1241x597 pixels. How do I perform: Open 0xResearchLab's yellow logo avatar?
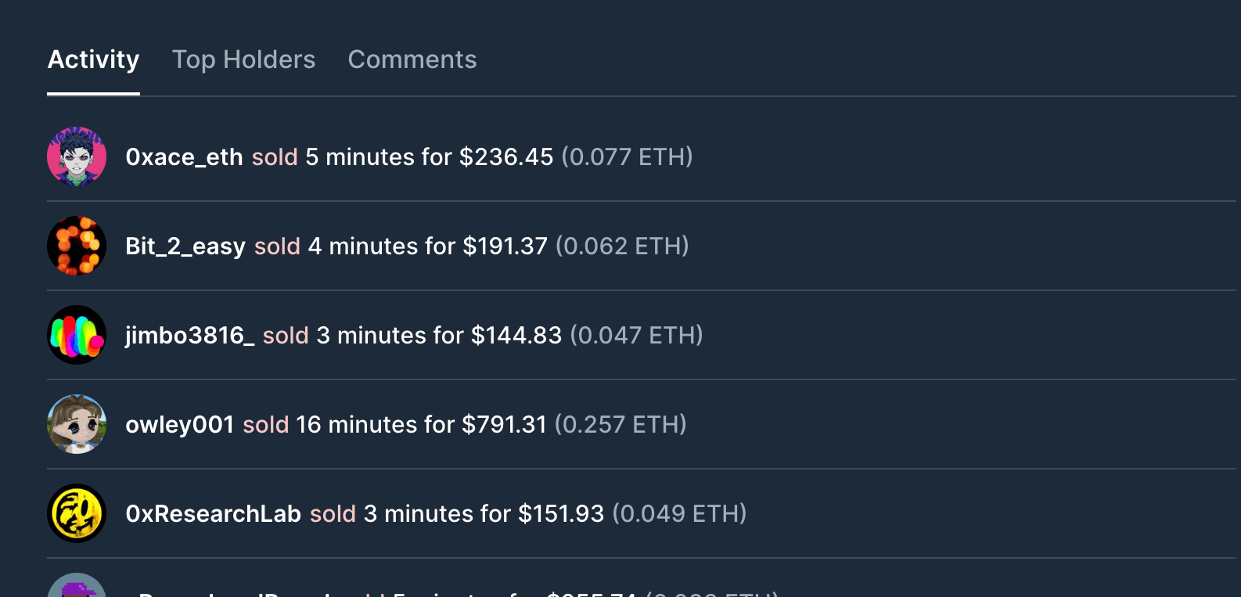pyautogui.click(x=77, y=513)
